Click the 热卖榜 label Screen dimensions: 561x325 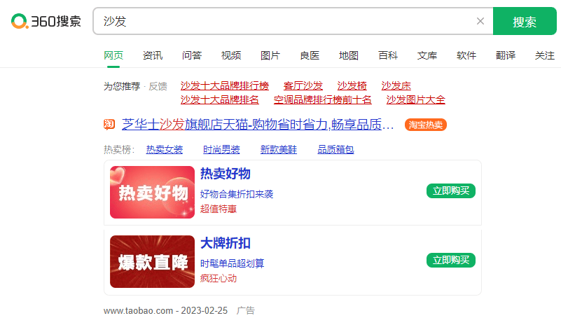pyautogui.click(x=119, y=150)
